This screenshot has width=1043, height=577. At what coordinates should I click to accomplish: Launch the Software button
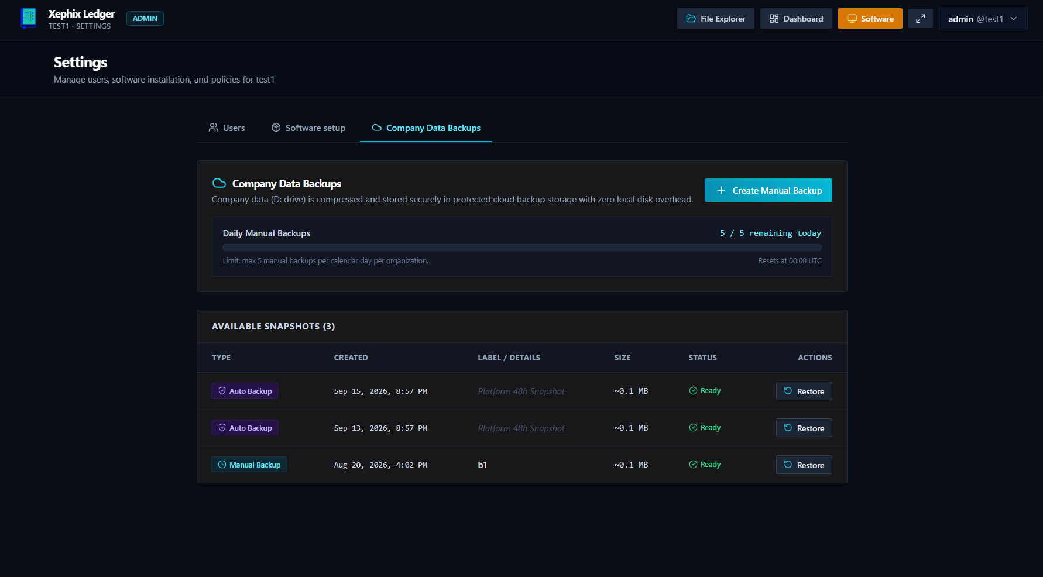(870, 19)
